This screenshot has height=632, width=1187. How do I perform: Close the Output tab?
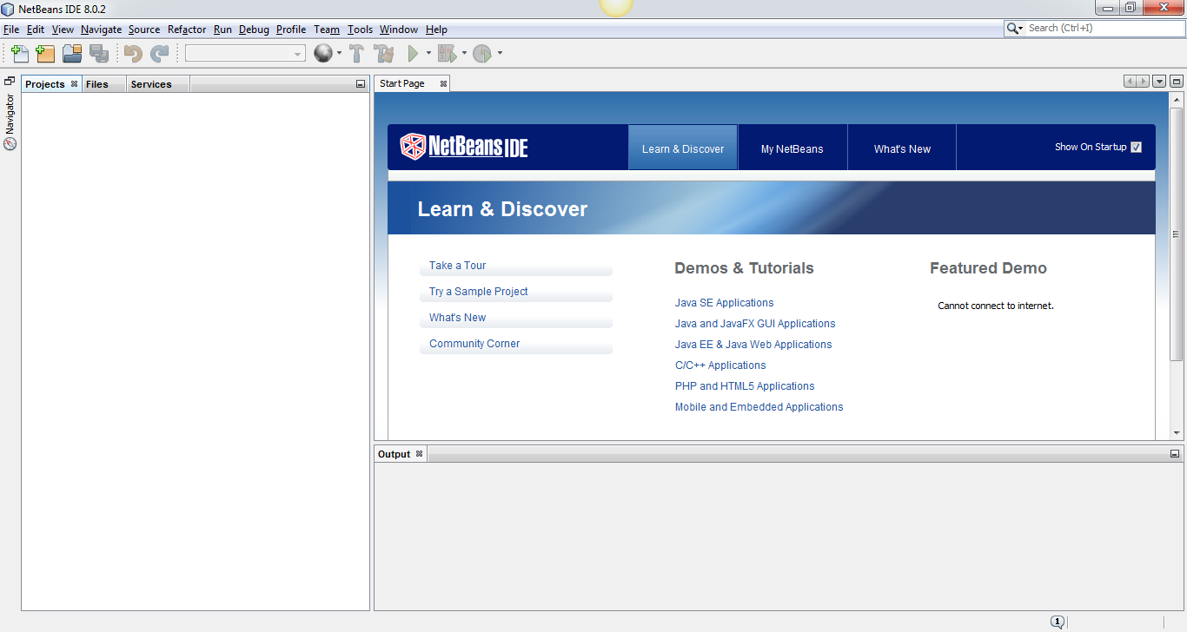419,454
